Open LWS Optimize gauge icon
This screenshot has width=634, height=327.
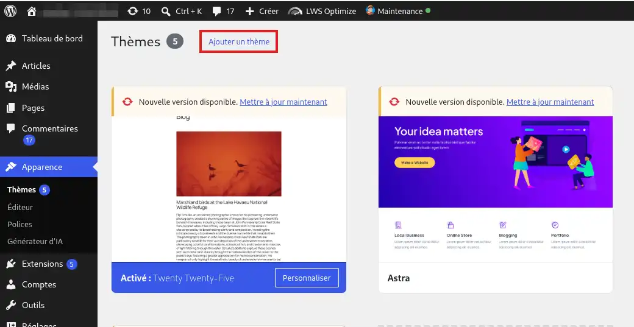295,12
